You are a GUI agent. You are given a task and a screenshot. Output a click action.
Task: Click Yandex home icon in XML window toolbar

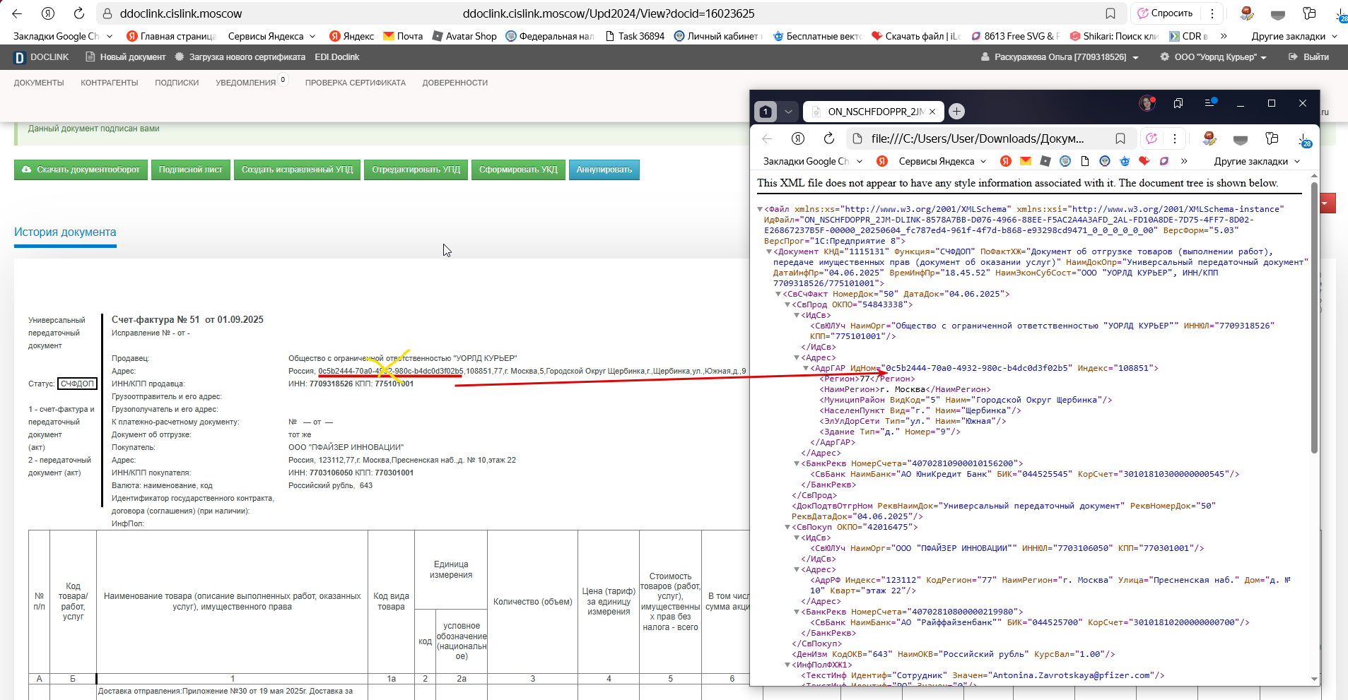click(798, 138)
